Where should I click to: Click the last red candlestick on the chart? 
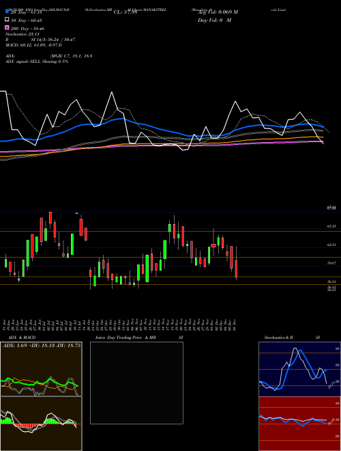point(236,269)
